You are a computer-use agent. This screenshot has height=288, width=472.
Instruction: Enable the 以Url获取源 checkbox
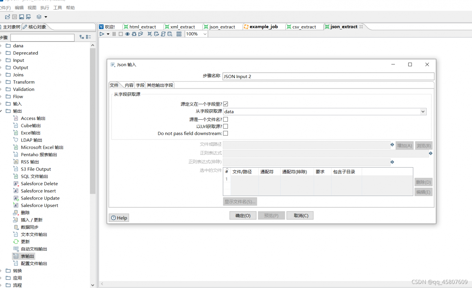pyautogui.click(x=226, y=126)
